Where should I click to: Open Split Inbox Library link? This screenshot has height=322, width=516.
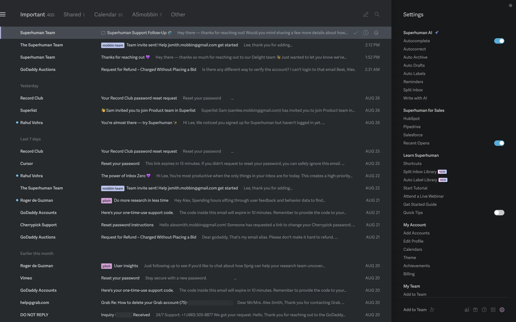pos(420,172)
